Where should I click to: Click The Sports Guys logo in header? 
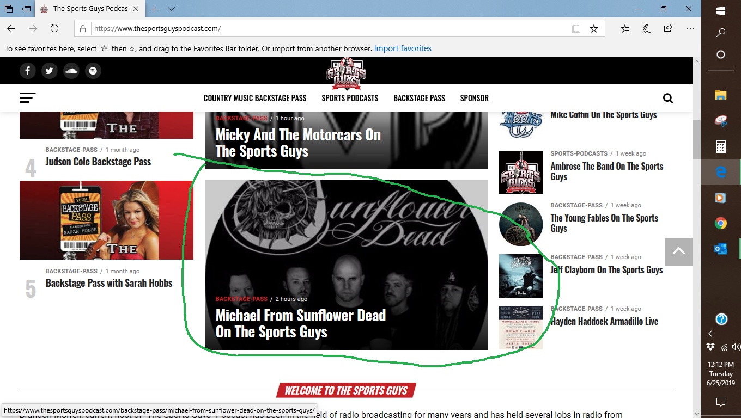(x=346, y=73)
